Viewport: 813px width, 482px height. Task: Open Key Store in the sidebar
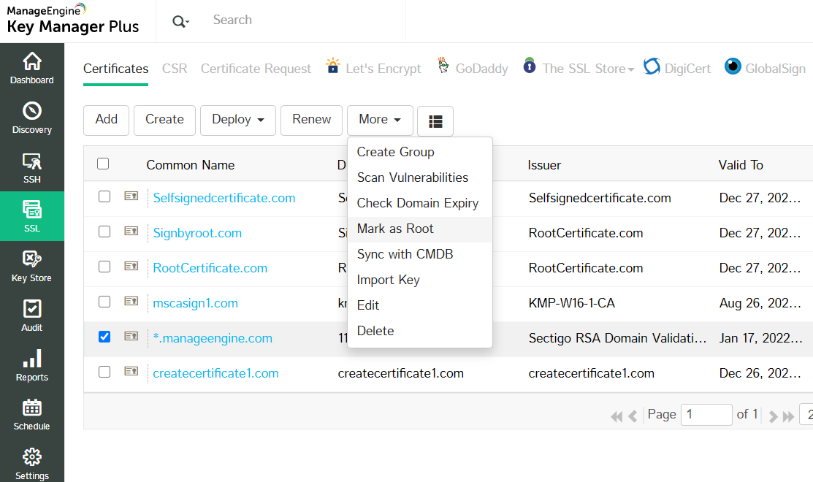pos(32,266)
